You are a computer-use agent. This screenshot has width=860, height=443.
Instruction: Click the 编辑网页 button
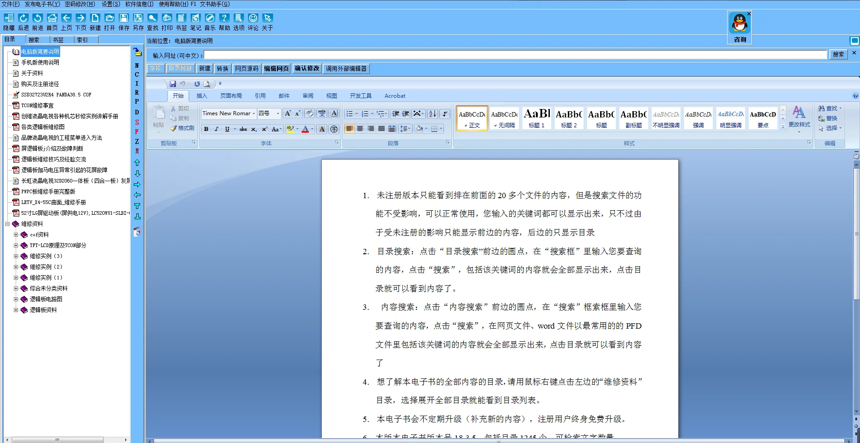click(276, 69)
